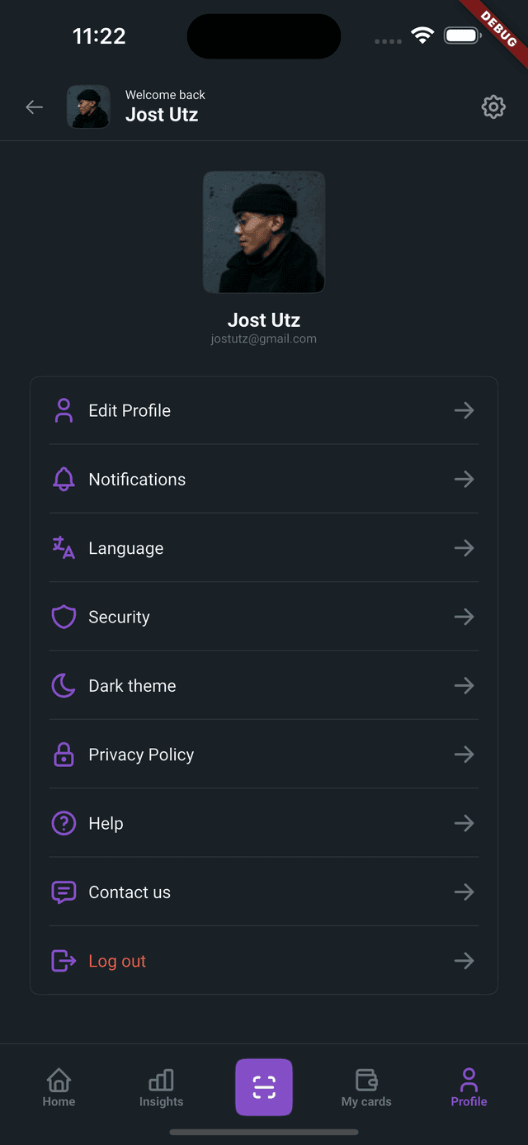Expand Notifications with its right arrow

point(464,479)
